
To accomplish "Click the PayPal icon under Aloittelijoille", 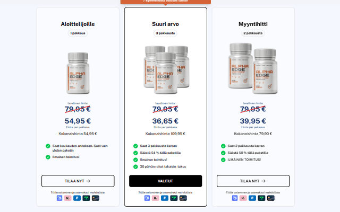I will [77, 198].
